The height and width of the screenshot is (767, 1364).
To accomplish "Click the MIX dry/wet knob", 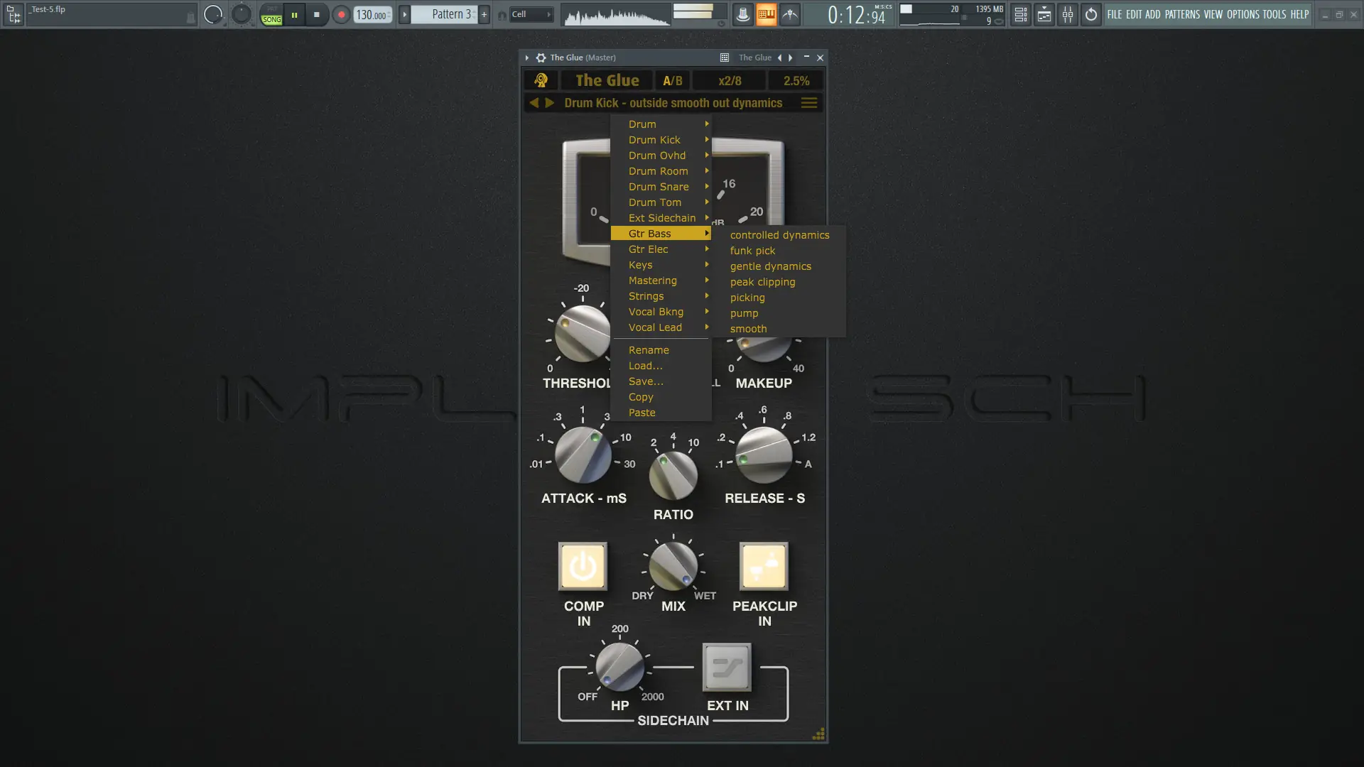I will click(x=673, y=566).
